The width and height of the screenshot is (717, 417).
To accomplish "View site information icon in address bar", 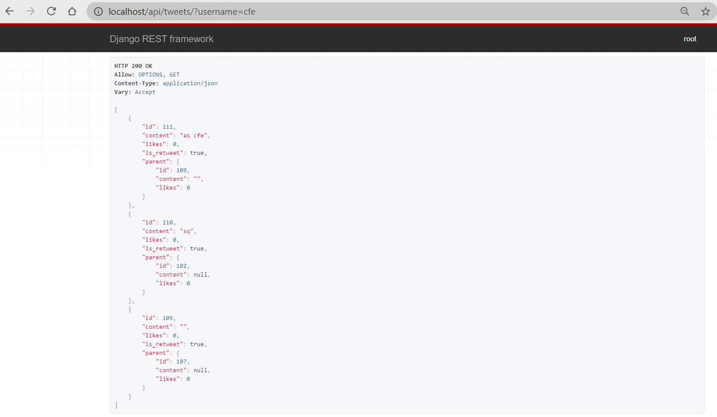I will click(x=99, y=11).
